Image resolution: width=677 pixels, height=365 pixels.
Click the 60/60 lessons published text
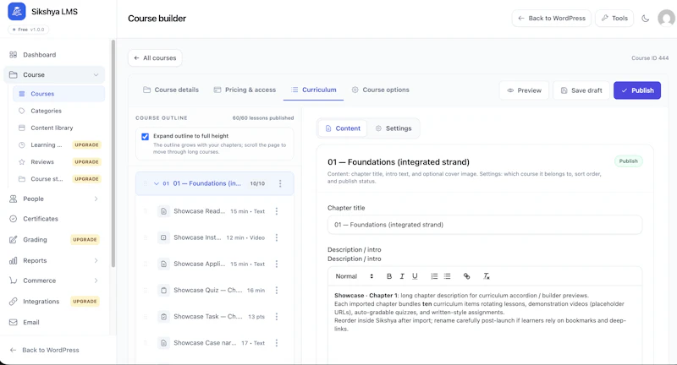tap(263, 117)
